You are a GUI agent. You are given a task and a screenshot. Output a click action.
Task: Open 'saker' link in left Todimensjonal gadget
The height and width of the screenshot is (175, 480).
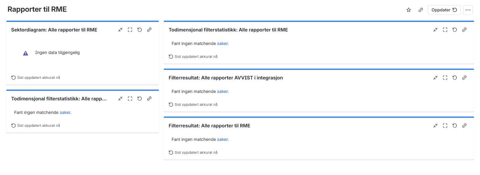point(65,112)
